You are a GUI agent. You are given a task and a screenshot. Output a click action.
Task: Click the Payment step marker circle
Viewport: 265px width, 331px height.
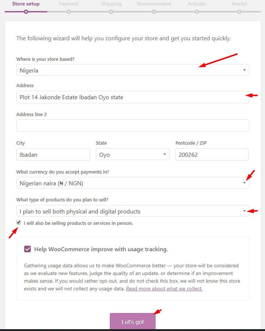point(69,12)
